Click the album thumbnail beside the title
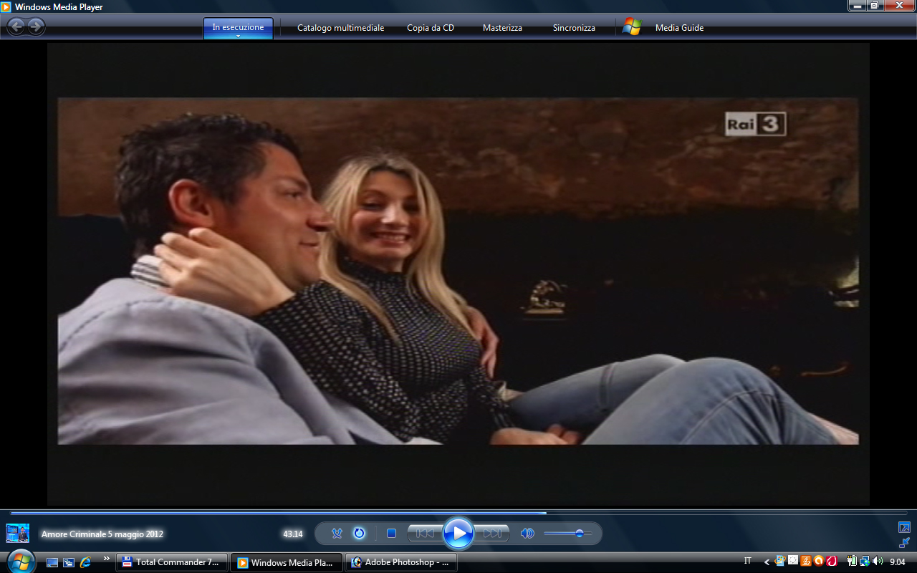Image resolution: width=917 pixels, height=573 pixels. [18, 533]
